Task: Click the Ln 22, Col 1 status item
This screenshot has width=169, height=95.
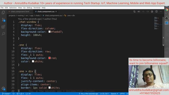Action: tap(105, 94)
